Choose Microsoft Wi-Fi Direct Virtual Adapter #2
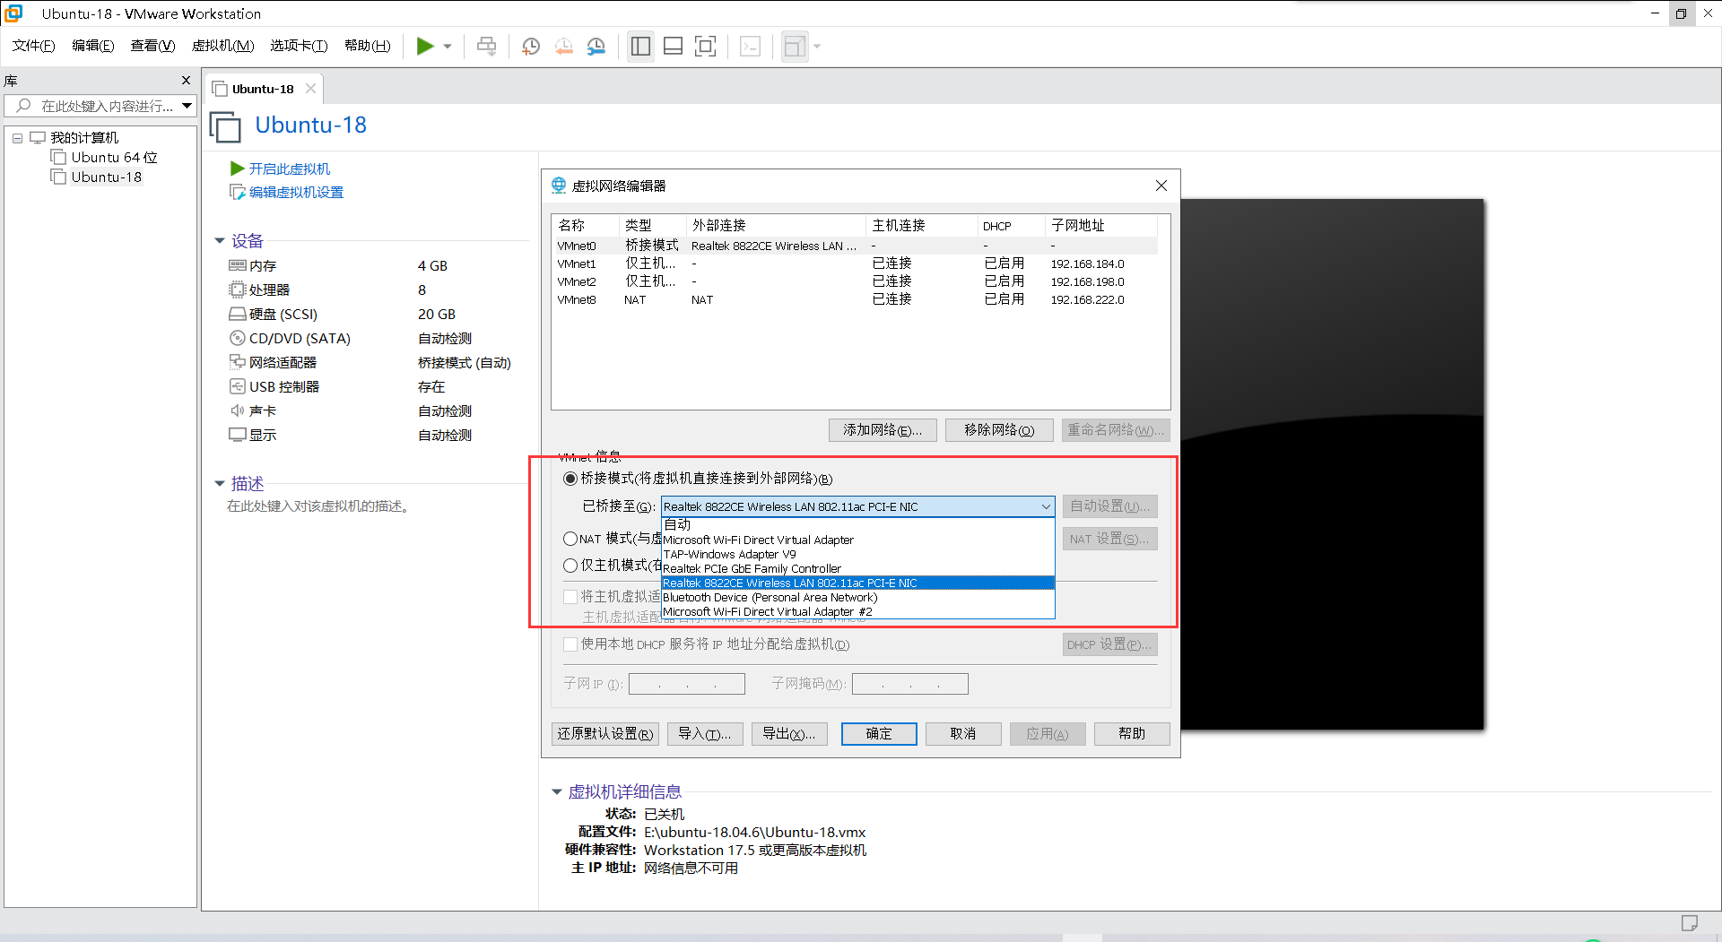 (857, 611)
